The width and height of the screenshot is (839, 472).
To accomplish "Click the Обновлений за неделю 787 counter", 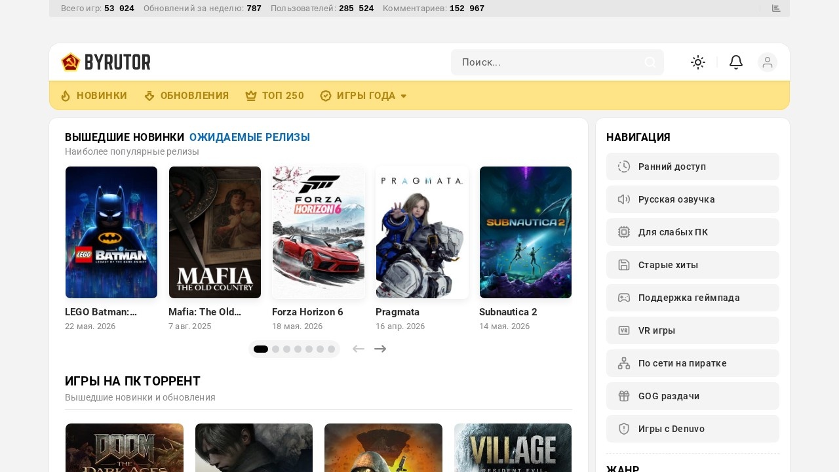I will click(203, 9).
